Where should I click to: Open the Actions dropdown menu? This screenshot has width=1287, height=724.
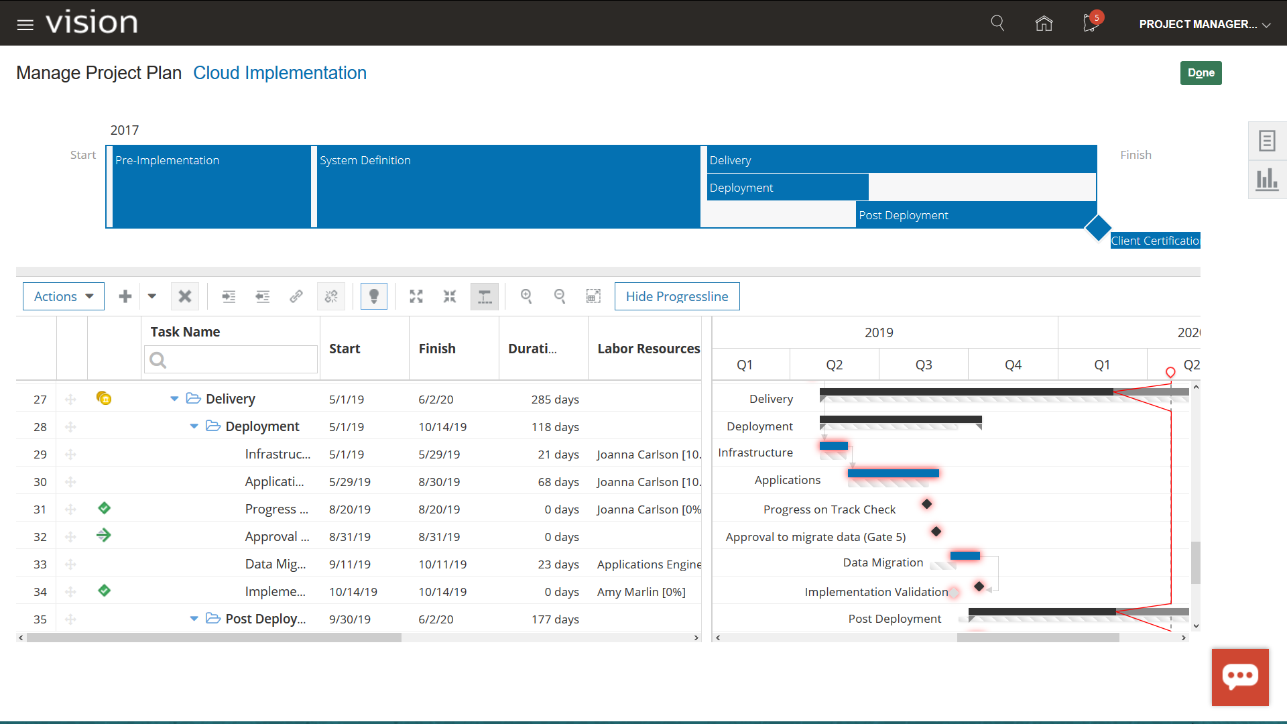64,296
